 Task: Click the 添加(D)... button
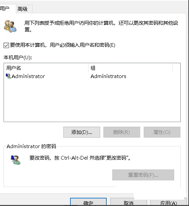(x=82, y=132)
